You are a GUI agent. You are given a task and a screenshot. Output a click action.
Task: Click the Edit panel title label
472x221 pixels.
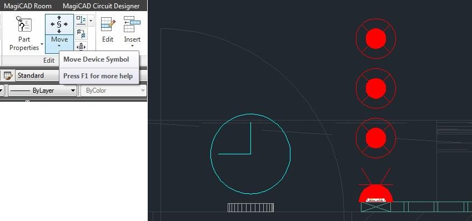point(49,60)
